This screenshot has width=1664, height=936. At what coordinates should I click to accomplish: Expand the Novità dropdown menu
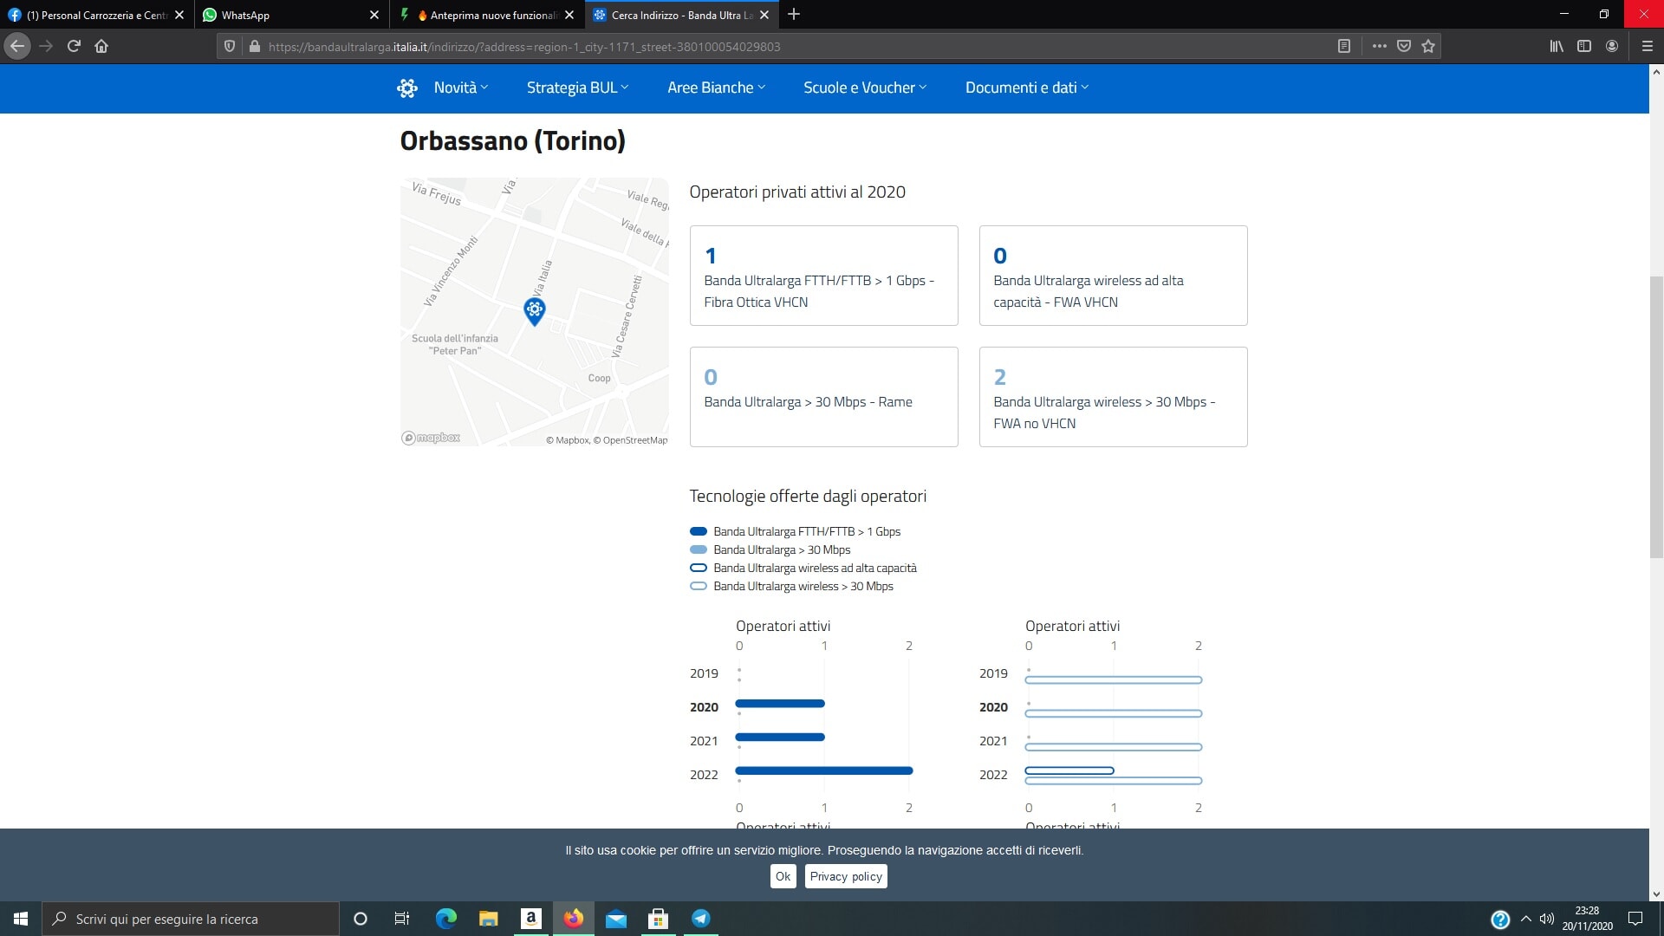tap(460, 88)
